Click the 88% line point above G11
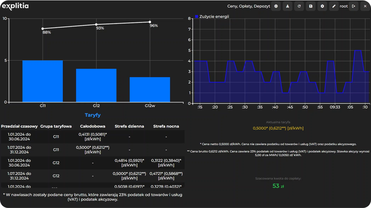This screenshot has height=208, width=371. tap(42, 29)
